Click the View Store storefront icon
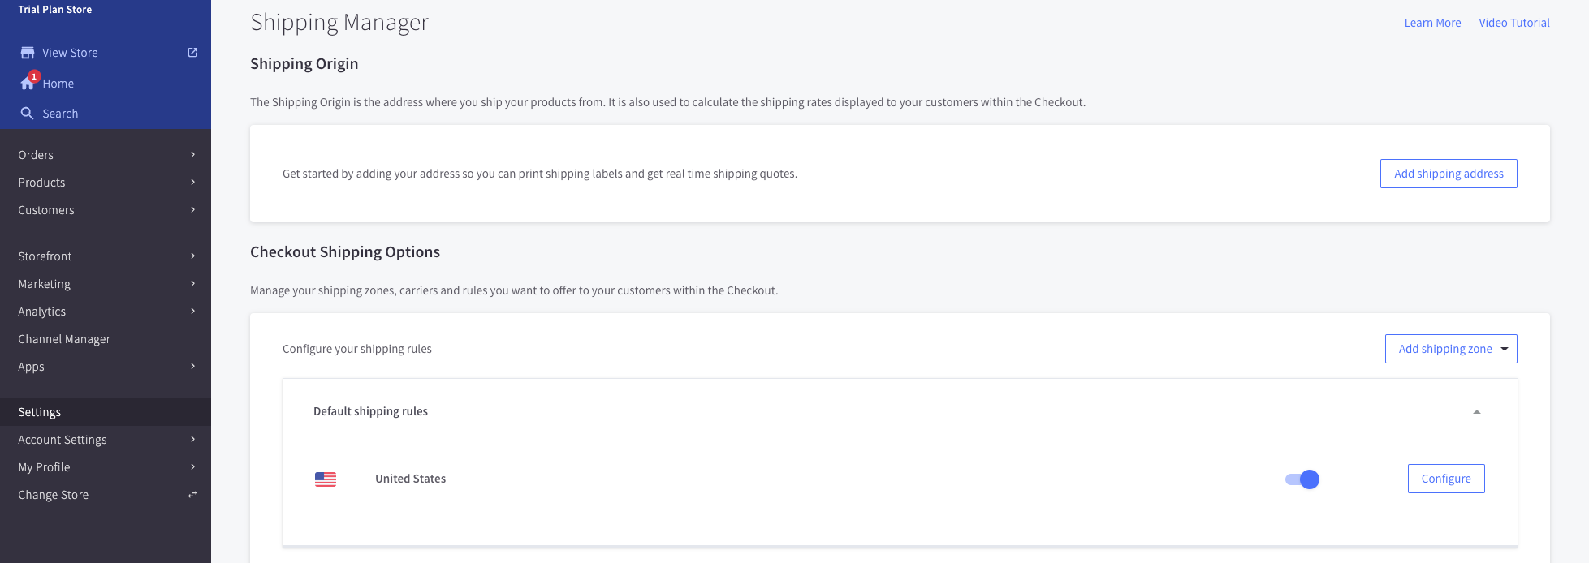 tap(28, 53)
